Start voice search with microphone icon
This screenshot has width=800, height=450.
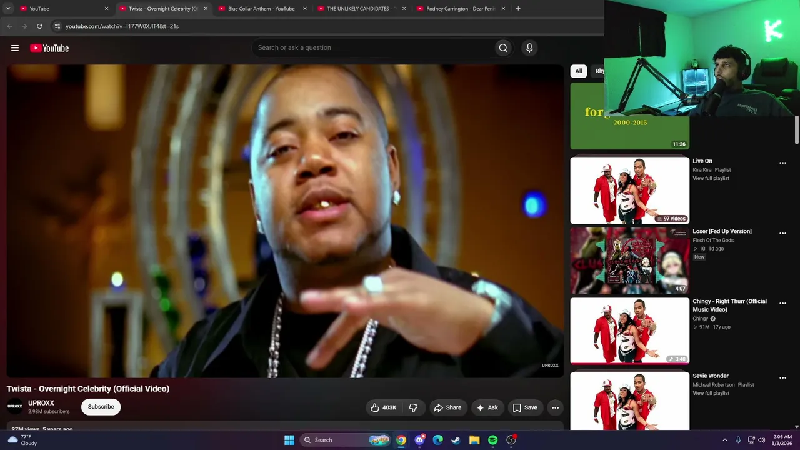pyautogui.click(x=529, y=48)
